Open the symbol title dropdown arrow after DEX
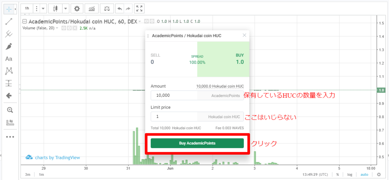The height and width of the screenshot is (180, 389). tap(140, 21)
